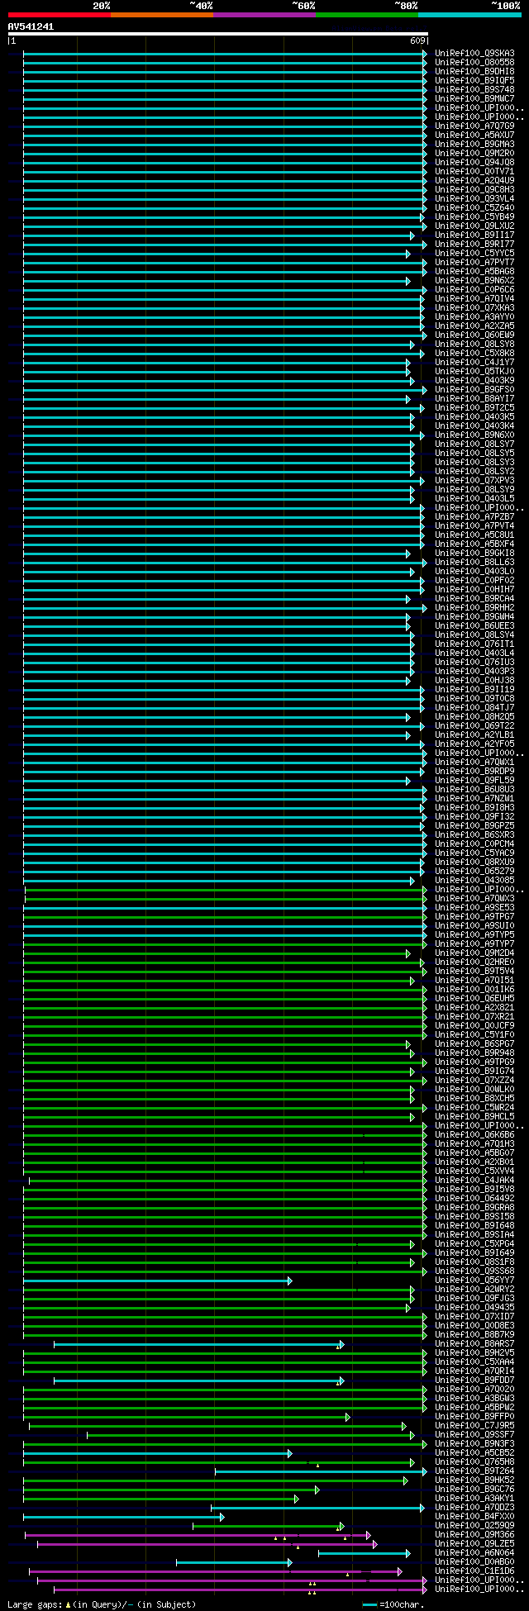This screenshot has height=1611, width=529.
Task: Click the UniRef100_B6SPG7 label
Action: click(474, 1043)
